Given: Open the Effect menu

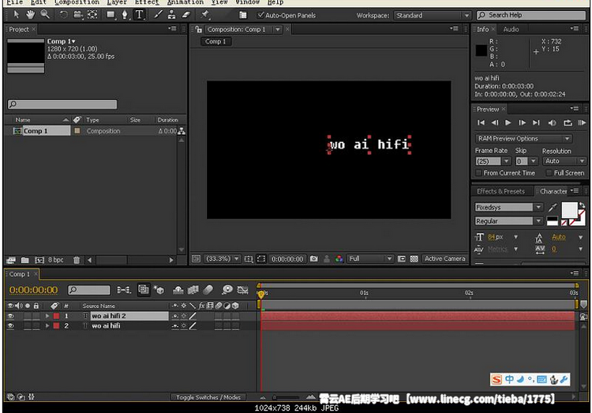Looking at the screenshot, I should 147,2.
